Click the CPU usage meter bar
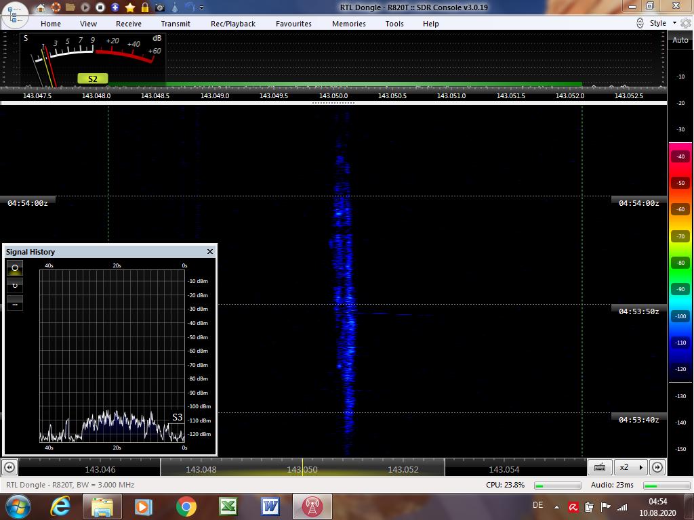Viewport: 694px width, 520px height. pyautogui.click(x=558, y=485)
